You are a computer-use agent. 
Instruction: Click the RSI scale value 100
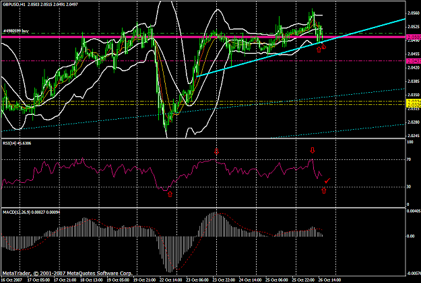point(410,142)
